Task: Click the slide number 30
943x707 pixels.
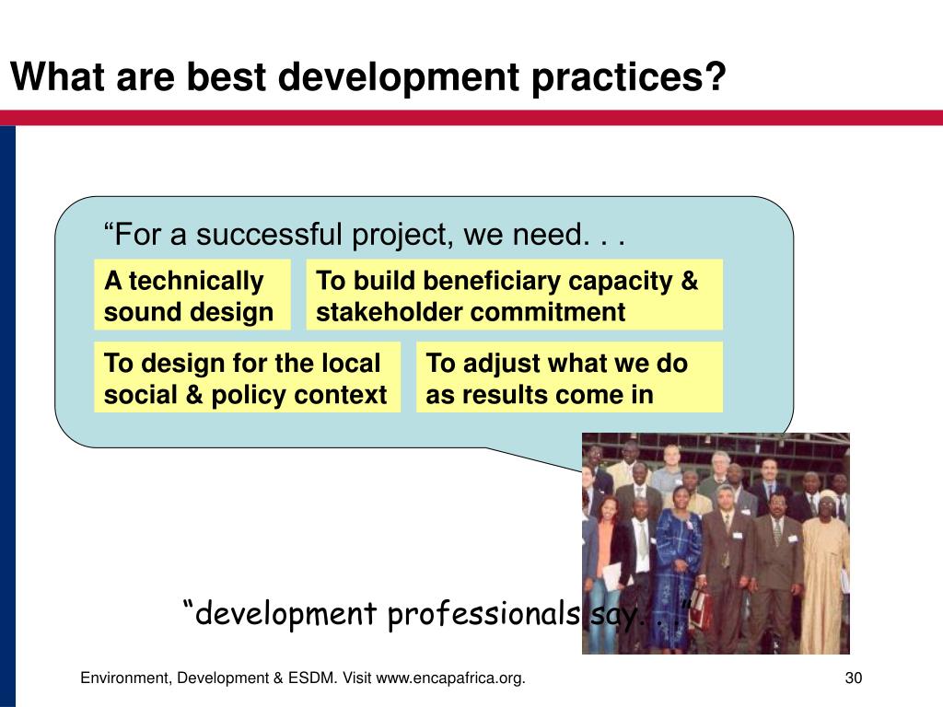Action: point(854,678)
